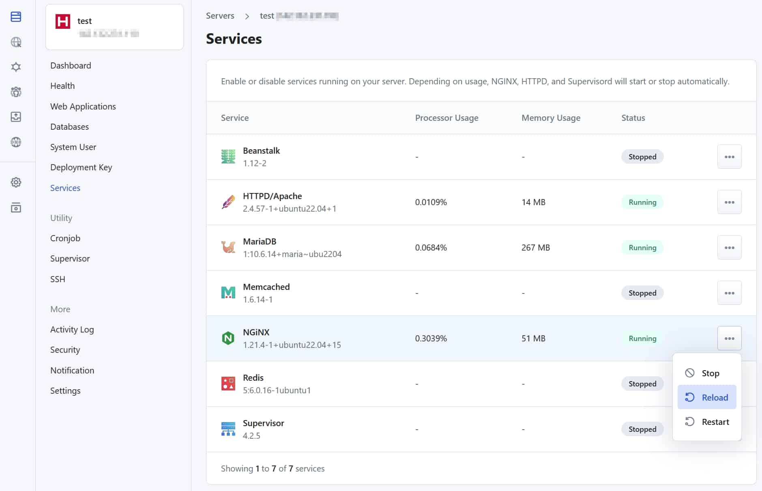This screenshot has height=491, width=762.
Task: Open the gear settings icon in rail
Action: [x=16, y=182]
